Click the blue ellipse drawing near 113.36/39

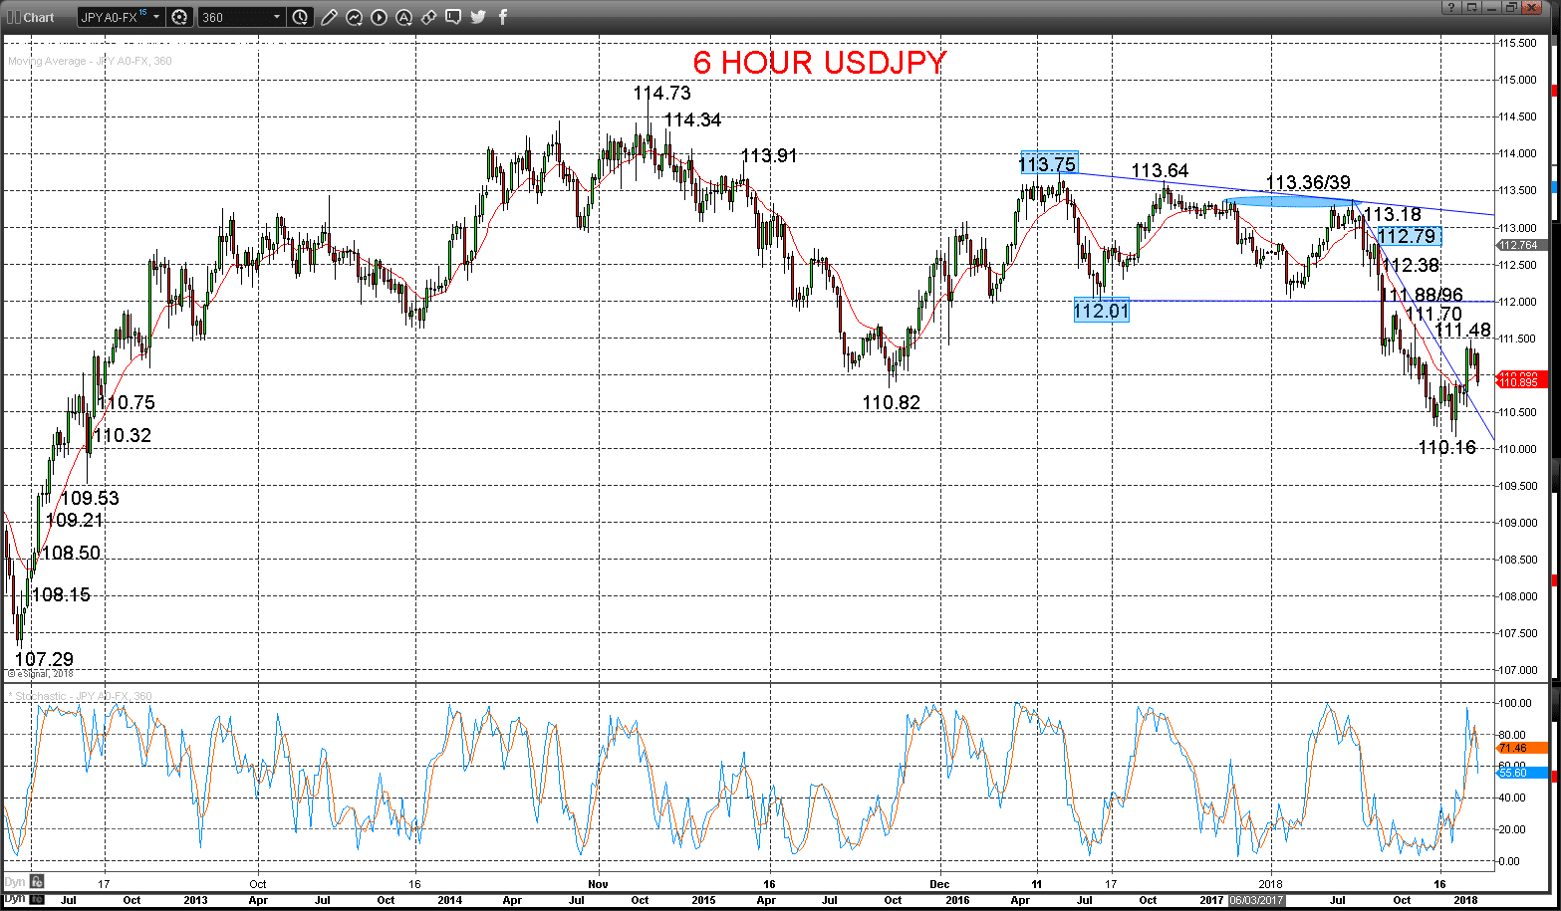tap(1292, 202)
